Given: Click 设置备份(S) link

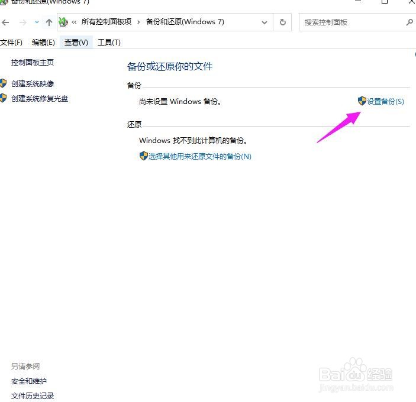Looking at the screenshot, I should [x=385, y=101].
